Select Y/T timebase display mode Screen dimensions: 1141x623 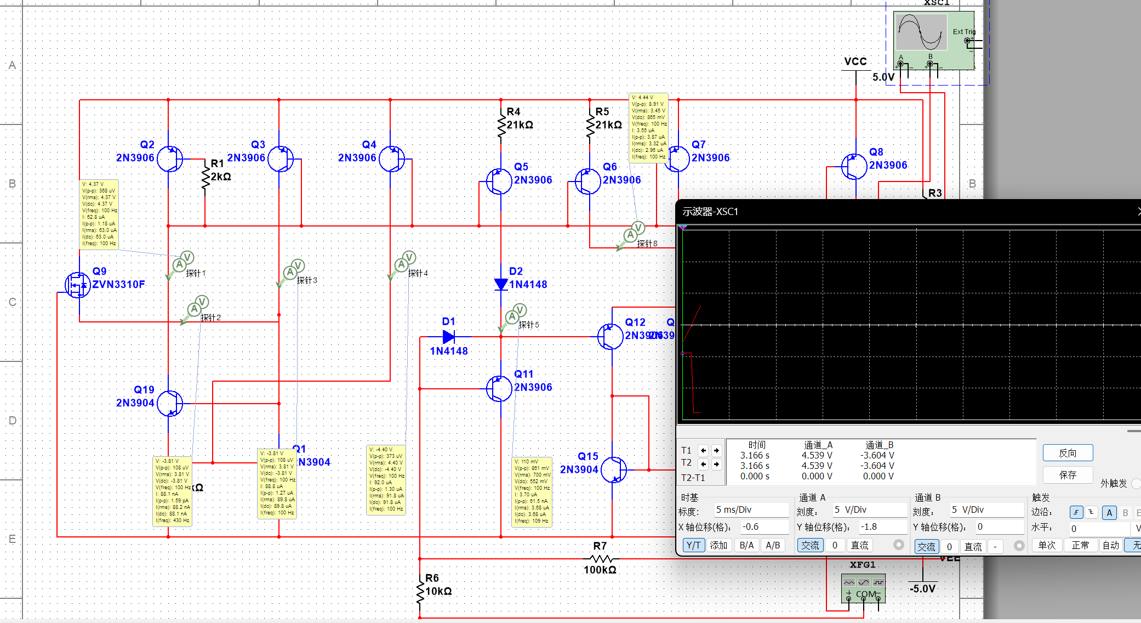tap(693, 545)
